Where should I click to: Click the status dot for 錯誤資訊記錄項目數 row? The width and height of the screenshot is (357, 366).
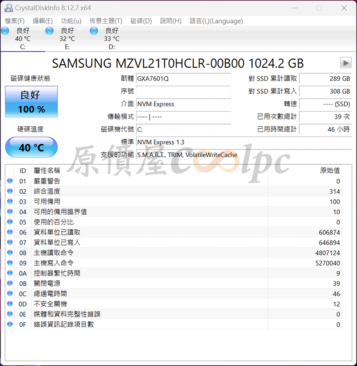10,324
